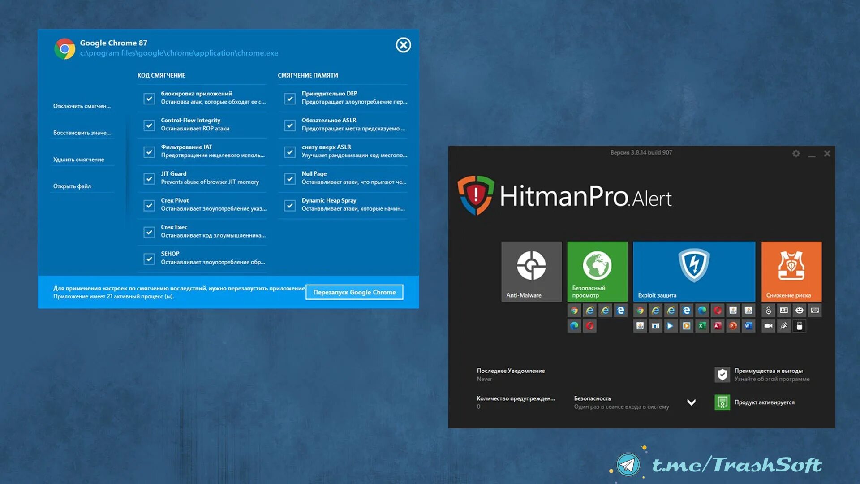Toggle Стек Exec checkbox
Image resolution: width=860 pixels, height=484 pixels.
click(149, 232)
